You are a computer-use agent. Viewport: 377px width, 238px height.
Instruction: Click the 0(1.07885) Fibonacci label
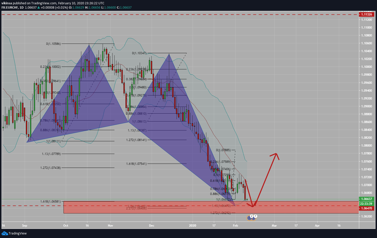coord(223,150)
